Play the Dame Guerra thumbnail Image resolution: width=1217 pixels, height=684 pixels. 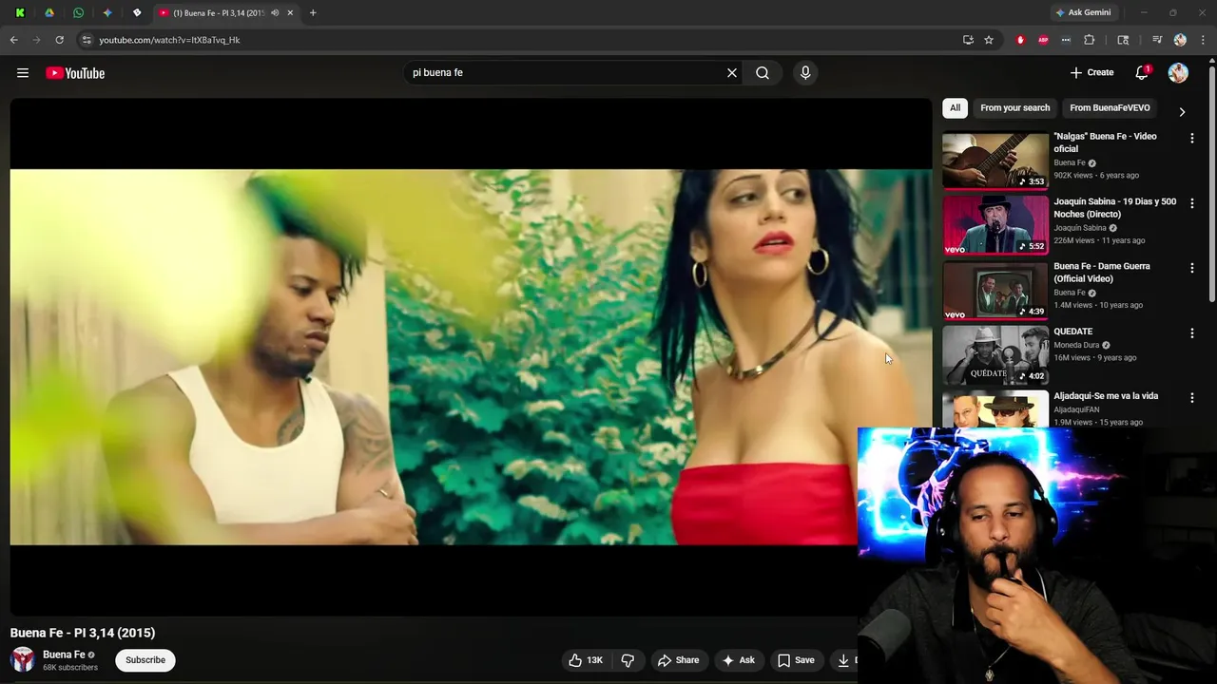coord(995,291)
